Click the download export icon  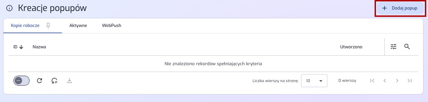(70, 81)
